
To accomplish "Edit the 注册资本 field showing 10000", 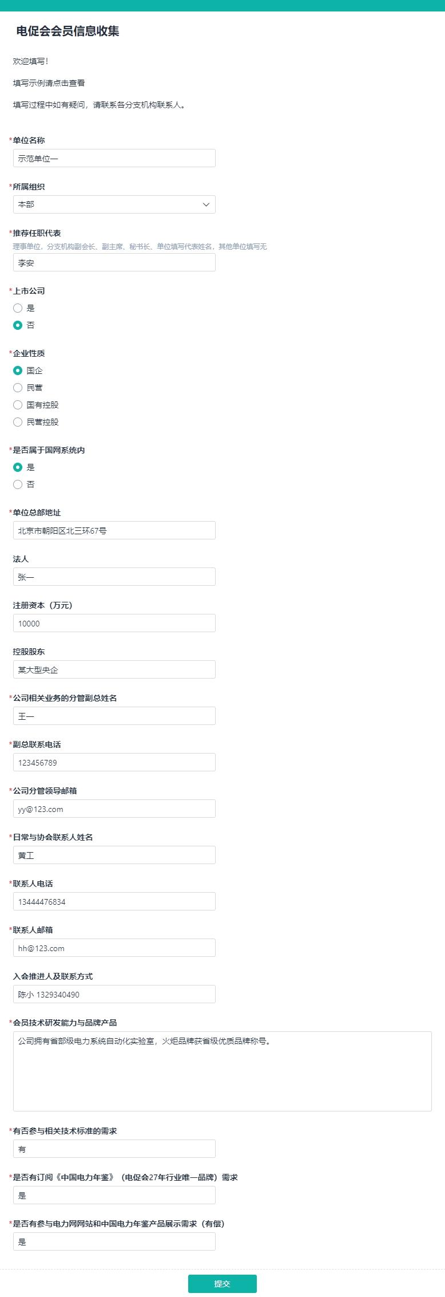I will [x=114, y=623].
